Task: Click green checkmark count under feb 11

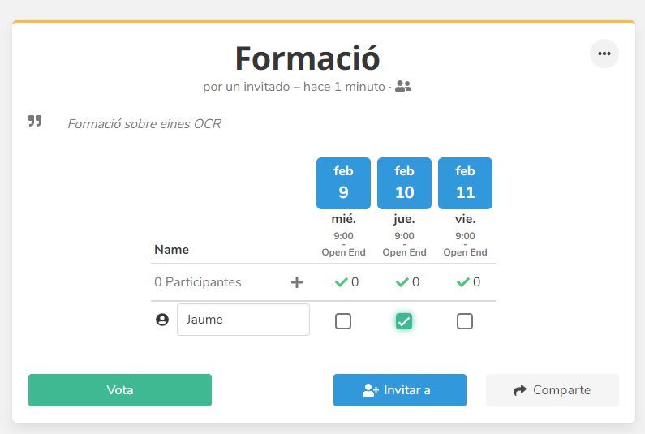Action: 468,282
